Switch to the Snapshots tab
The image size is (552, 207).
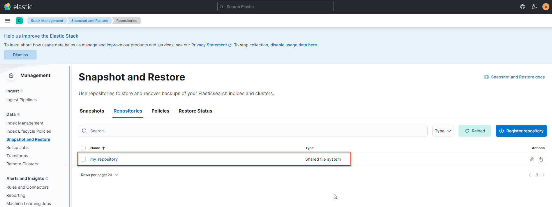pos(92,111)
